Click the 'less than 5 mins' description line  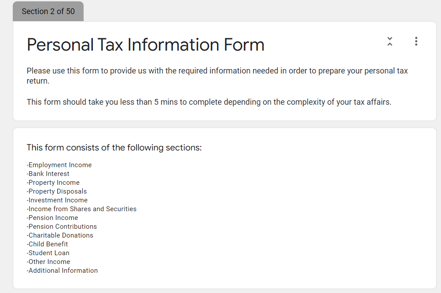tap(209, 102)
